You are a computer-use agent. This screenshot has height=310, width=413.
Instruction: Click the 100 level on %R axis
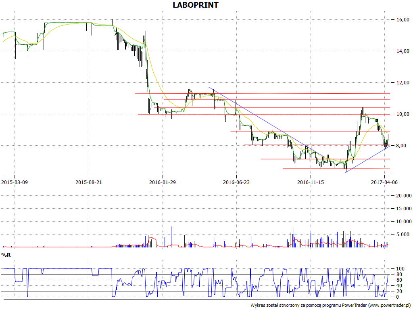click(400, 269)
